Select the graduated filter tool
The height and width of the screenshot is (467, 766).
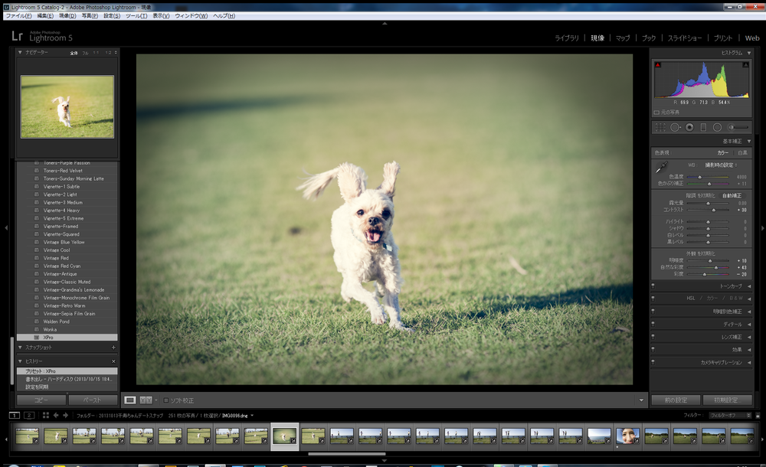703,127
